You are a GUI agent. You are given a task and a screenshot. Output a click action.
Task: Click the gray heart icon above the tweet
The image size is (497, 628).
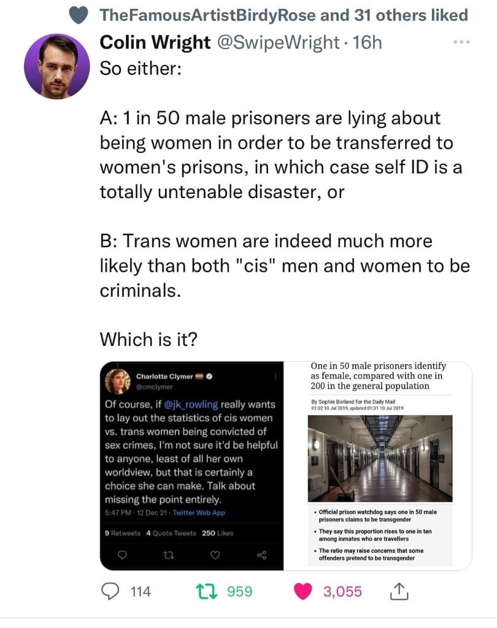tap(79, 15)
